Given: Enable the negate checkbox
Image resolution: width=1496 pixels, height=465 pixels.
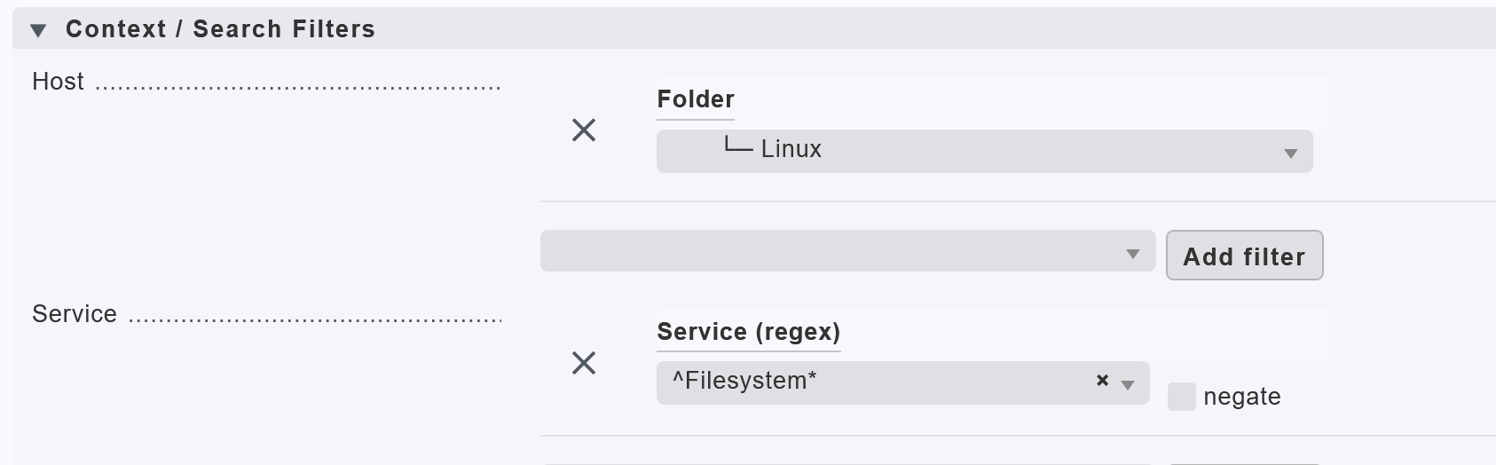Looking at the screenshot, I should (x=1181, y=397).
